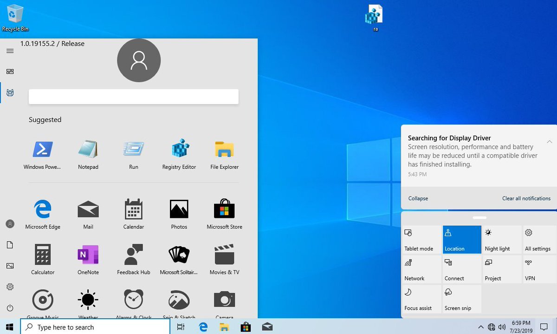Click the Start menu search box

[134, 97]
